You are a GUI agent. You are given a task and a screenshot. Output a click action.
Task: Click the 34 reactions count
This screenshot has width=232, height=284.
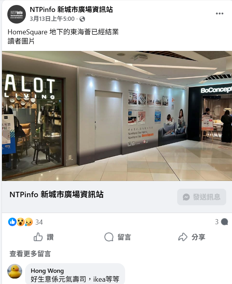39,222
